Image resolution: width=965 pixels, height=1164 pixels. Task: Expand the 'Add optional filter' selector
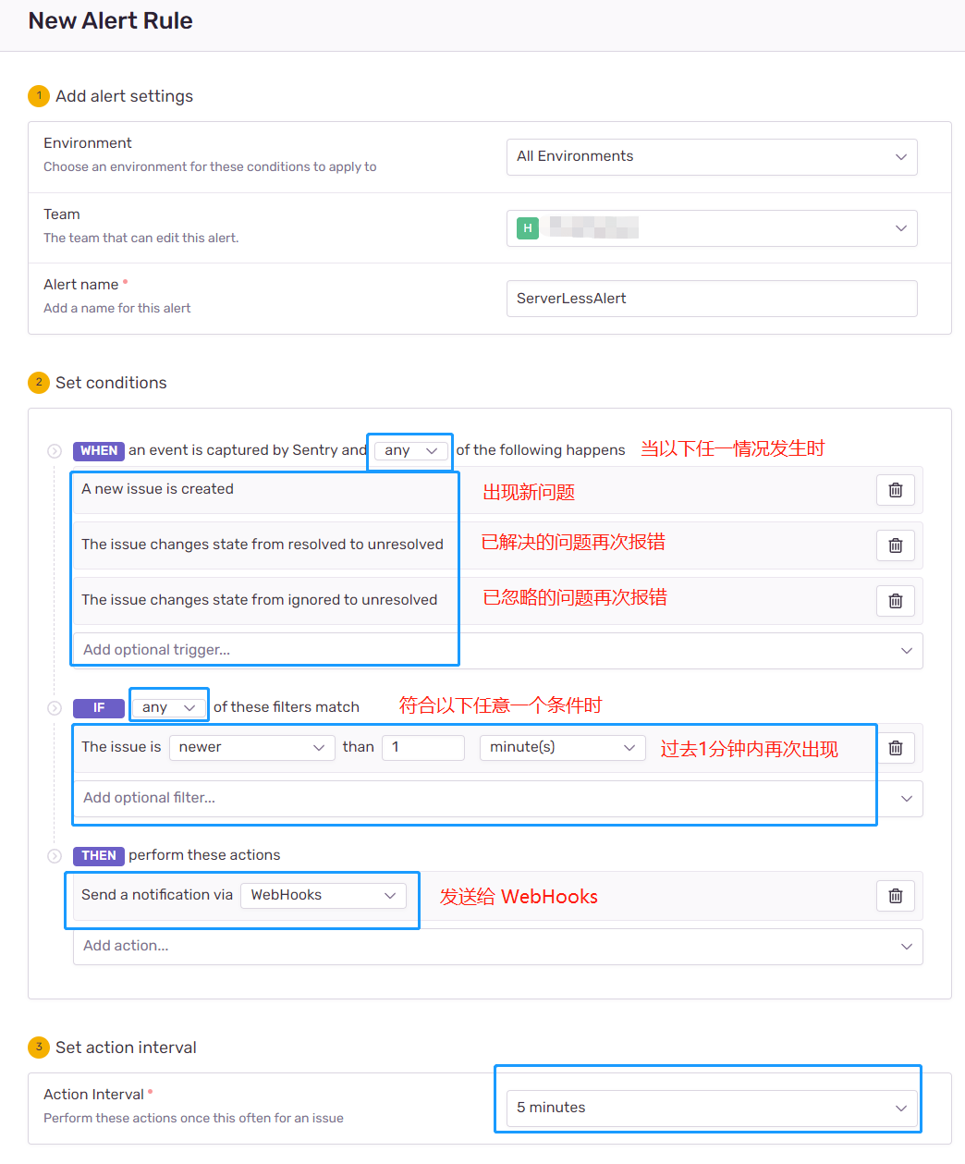[497, 799]
